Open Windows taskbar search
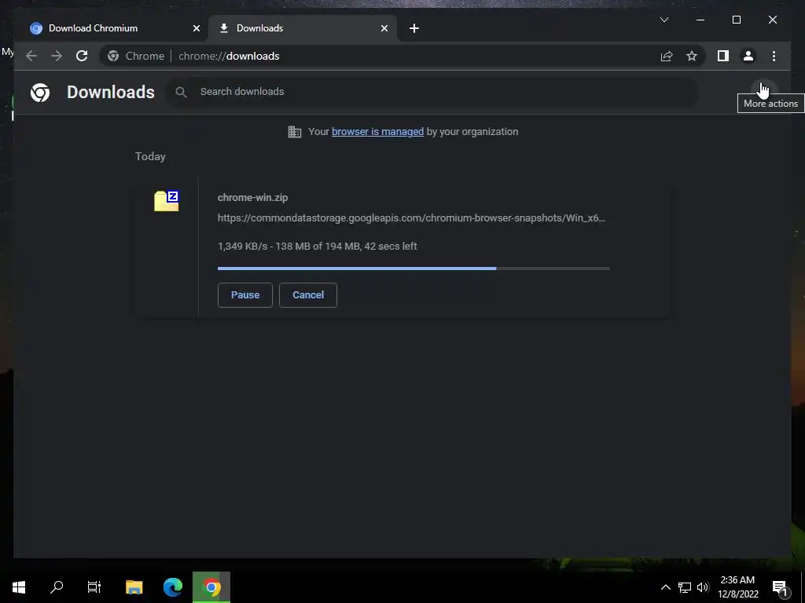Viewport: 805px width, 603px height. pyautogui.click(x=57, y=587)
